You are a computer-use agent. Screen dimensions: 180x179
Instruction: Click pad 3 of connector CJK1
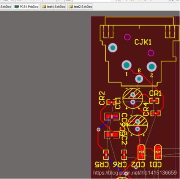tap(139, 79)
